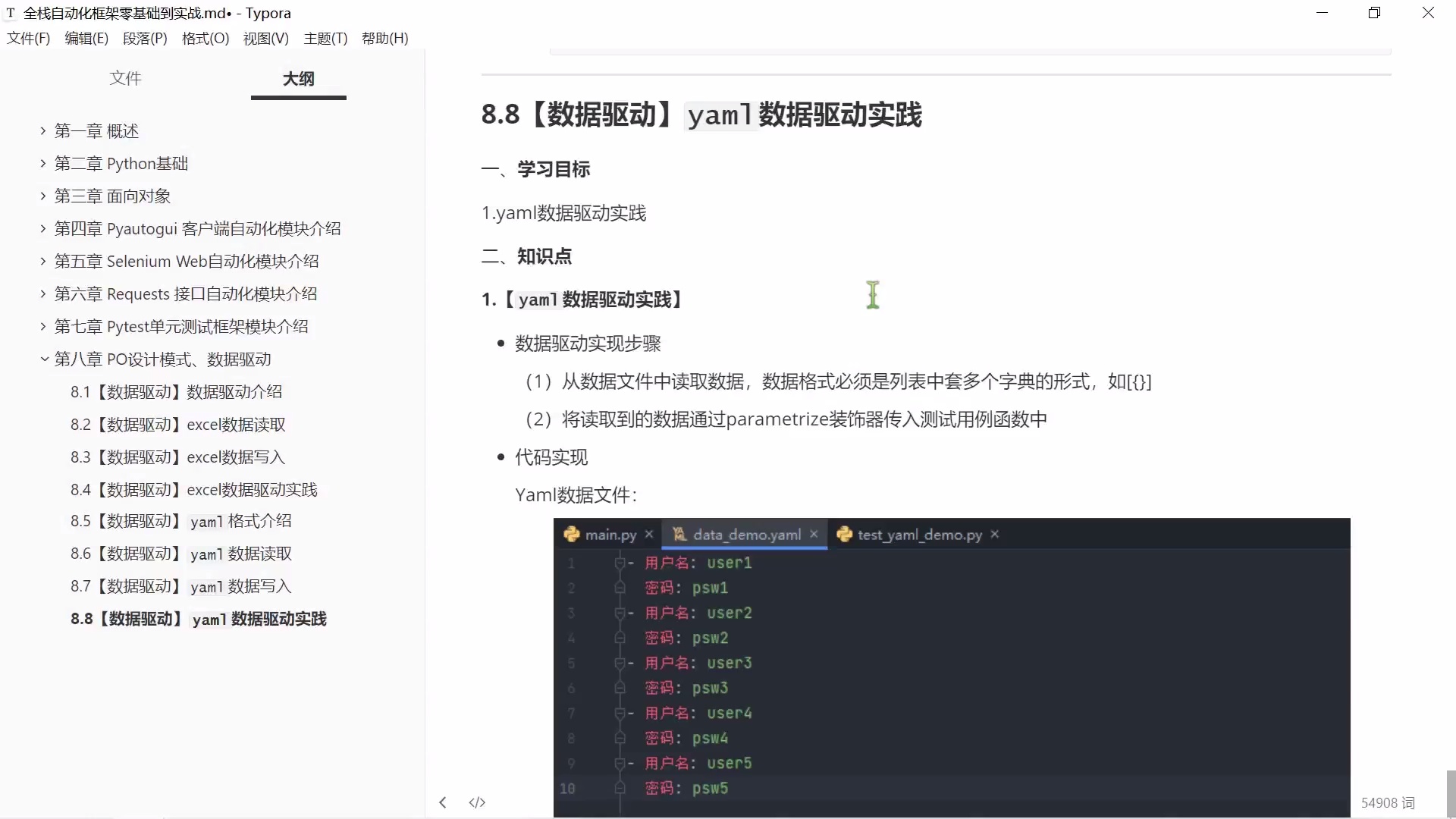Switch sidebar to 文件 tab
The width and height of the screenshot is (1456, 819).
(x=126, y=78)
